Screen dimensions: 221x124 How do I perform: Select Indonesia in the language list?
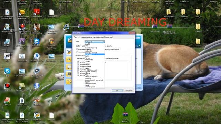(x=95, y=66)
